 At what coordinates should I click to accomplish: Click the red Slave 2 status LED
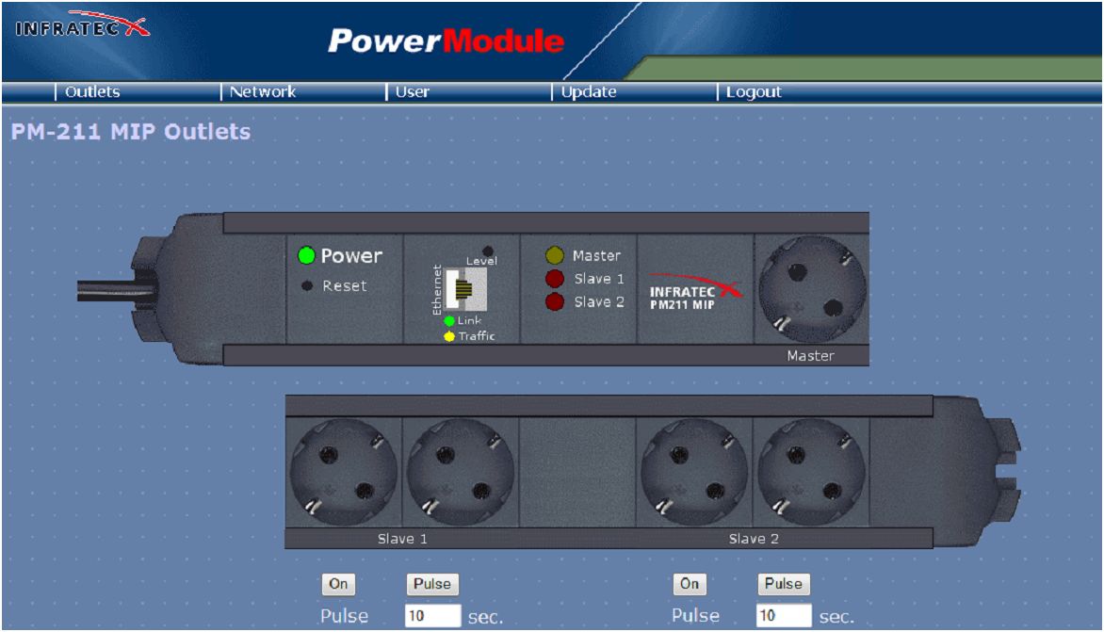(555, 302)
